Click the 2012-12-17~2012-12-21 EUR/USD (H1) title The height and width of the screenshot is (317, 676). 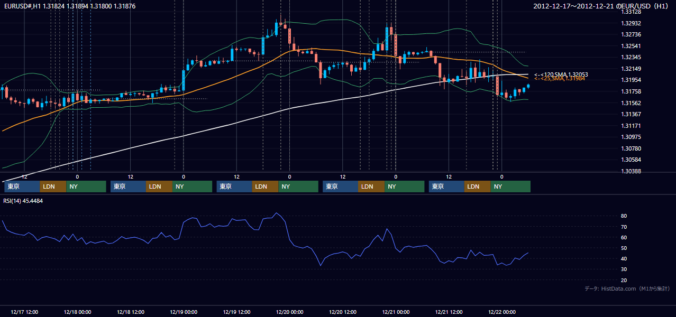[602, 6]
